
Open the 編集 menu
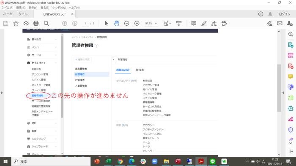click(x=21, y=8)
